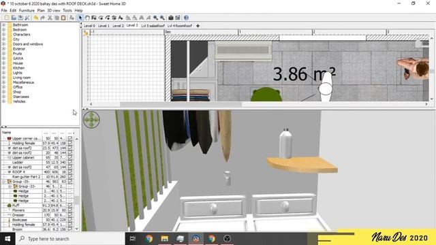Viewport: 436px width, 245px height.
Task: Expand the Bedroom catalog category
Action: 4,29
